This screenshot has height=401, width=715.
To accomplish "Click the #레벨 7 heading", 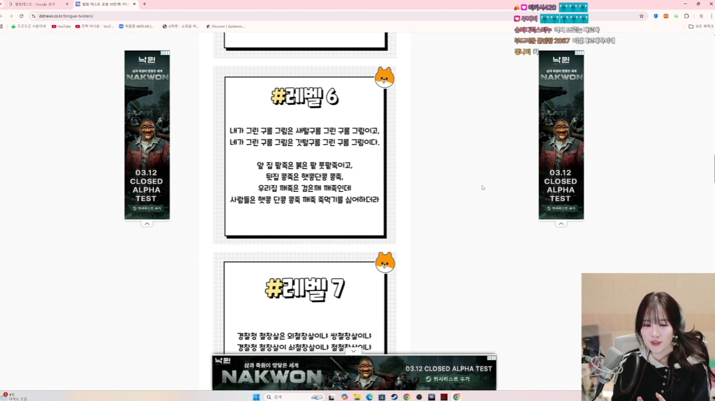I will click(305, 289).
